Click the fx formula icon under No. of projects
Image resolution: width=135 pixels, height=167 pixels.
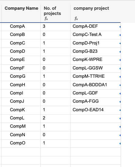pos(46,19)
